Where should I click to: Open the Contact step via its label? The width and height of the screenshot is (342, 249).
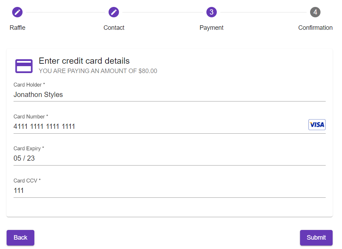[114, 28]
